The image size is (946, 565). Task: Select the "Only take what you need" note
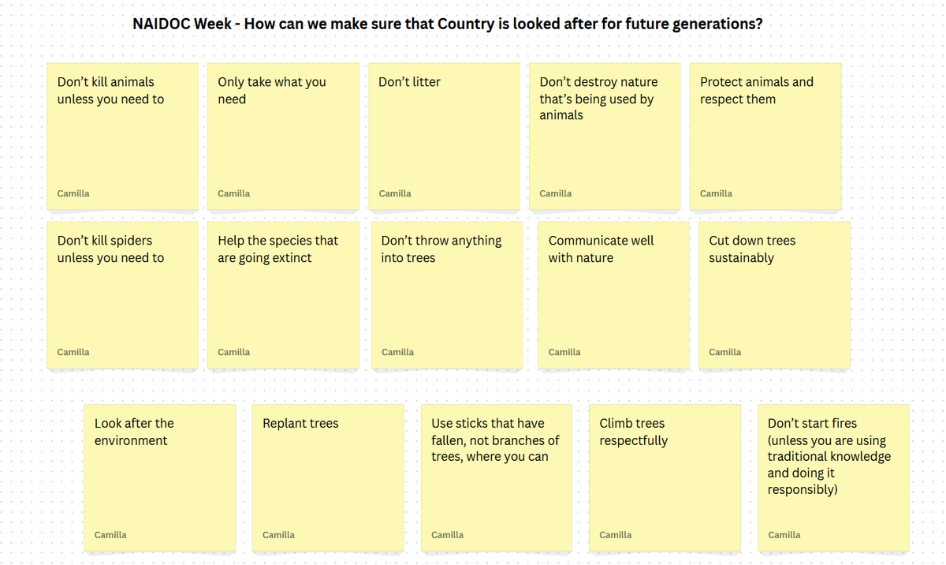(283, 137)
